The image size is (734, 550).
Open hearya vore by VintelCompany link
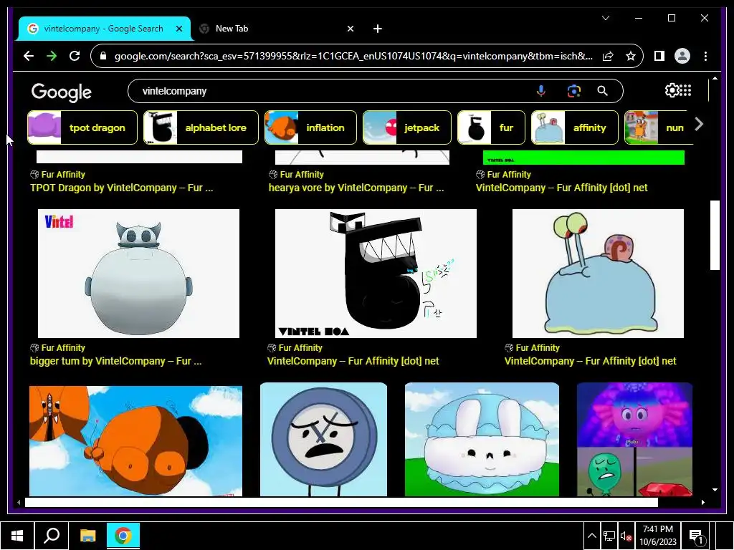coord(356,188)
